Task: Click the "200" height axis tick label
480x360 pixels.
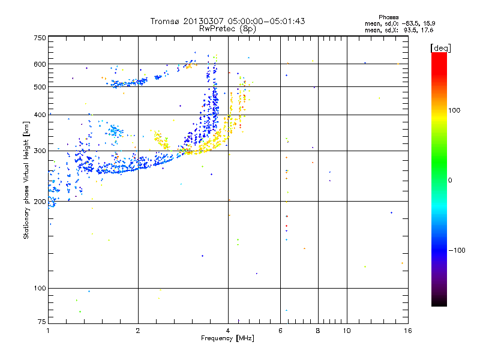Action: point(40,202)
